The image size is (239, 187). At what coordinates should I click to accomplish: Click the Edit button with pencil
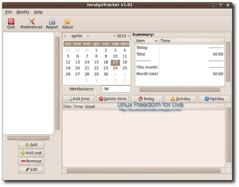pyautogui.click(x=31, y=169)
